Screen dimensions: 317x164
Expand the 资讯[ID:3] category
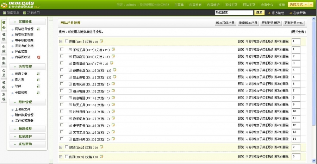coord(61,157)
